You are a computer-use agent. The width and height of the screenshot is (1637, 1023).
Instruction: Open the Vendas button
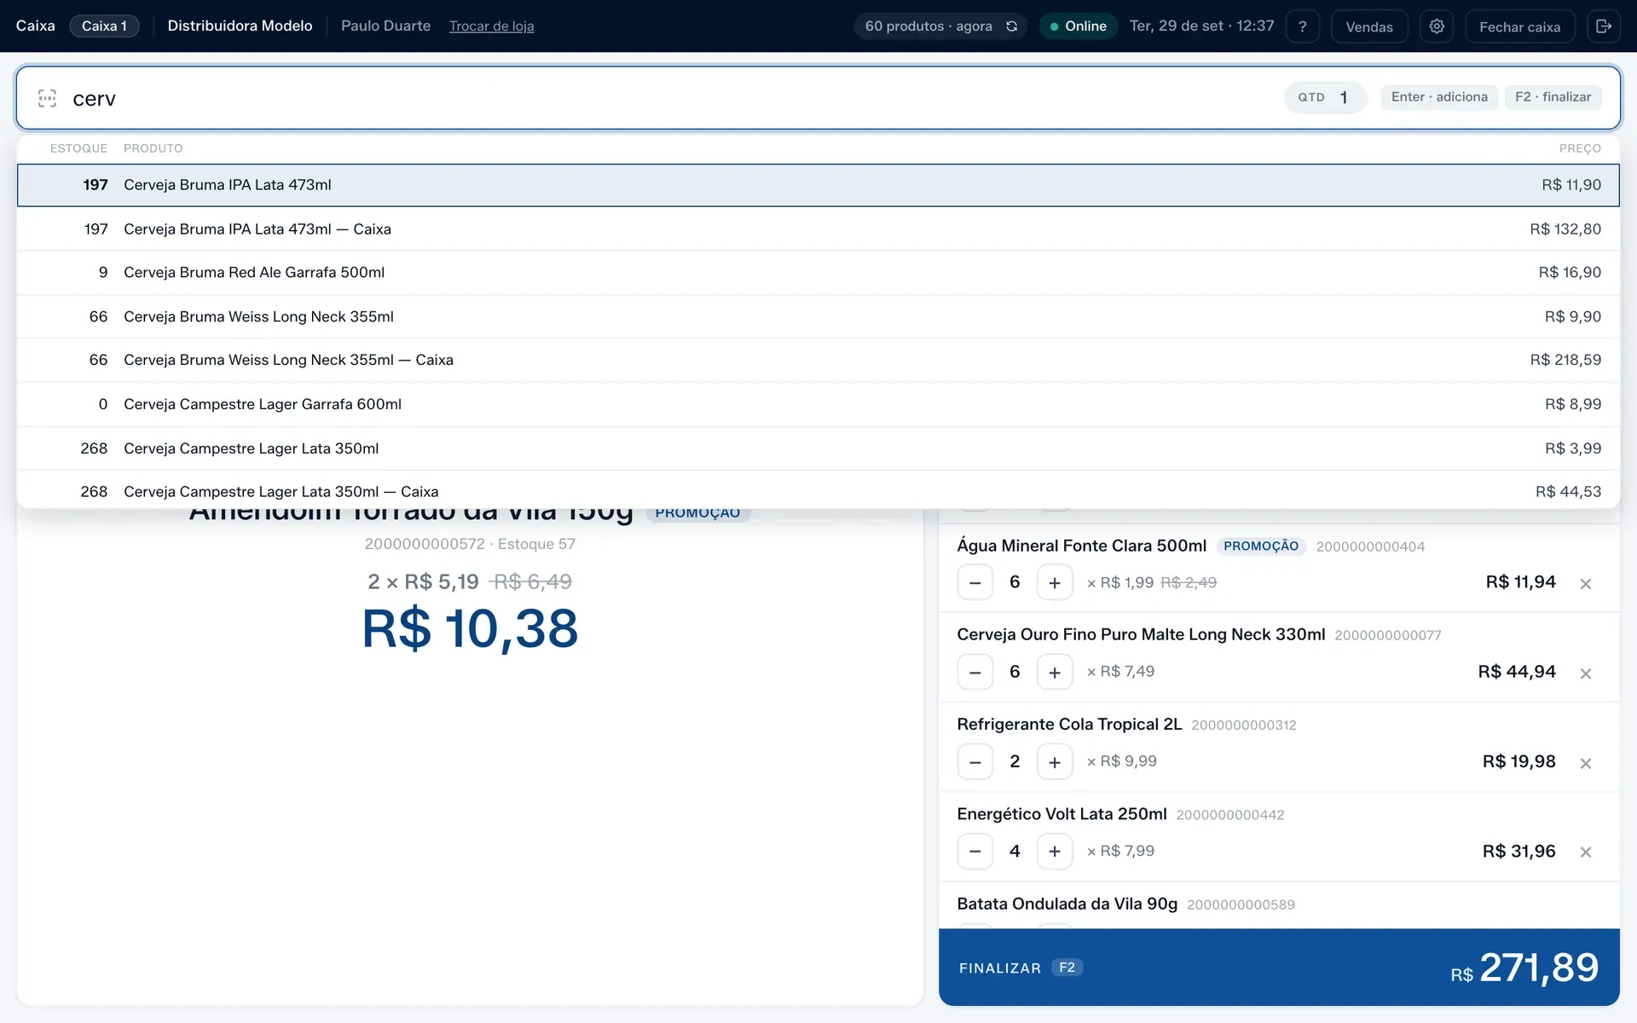coord(1369,26)
